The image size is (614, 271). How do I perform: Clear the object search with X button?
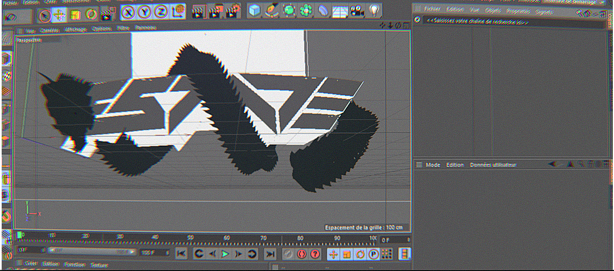[417, 19]
